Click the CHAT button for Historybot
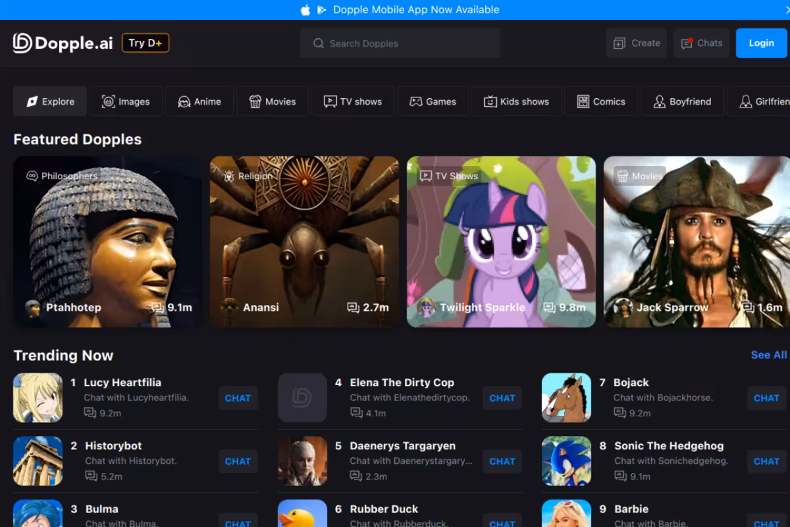Image resolution: width=790 pixels, height=527 pixels. click(238, 461)
